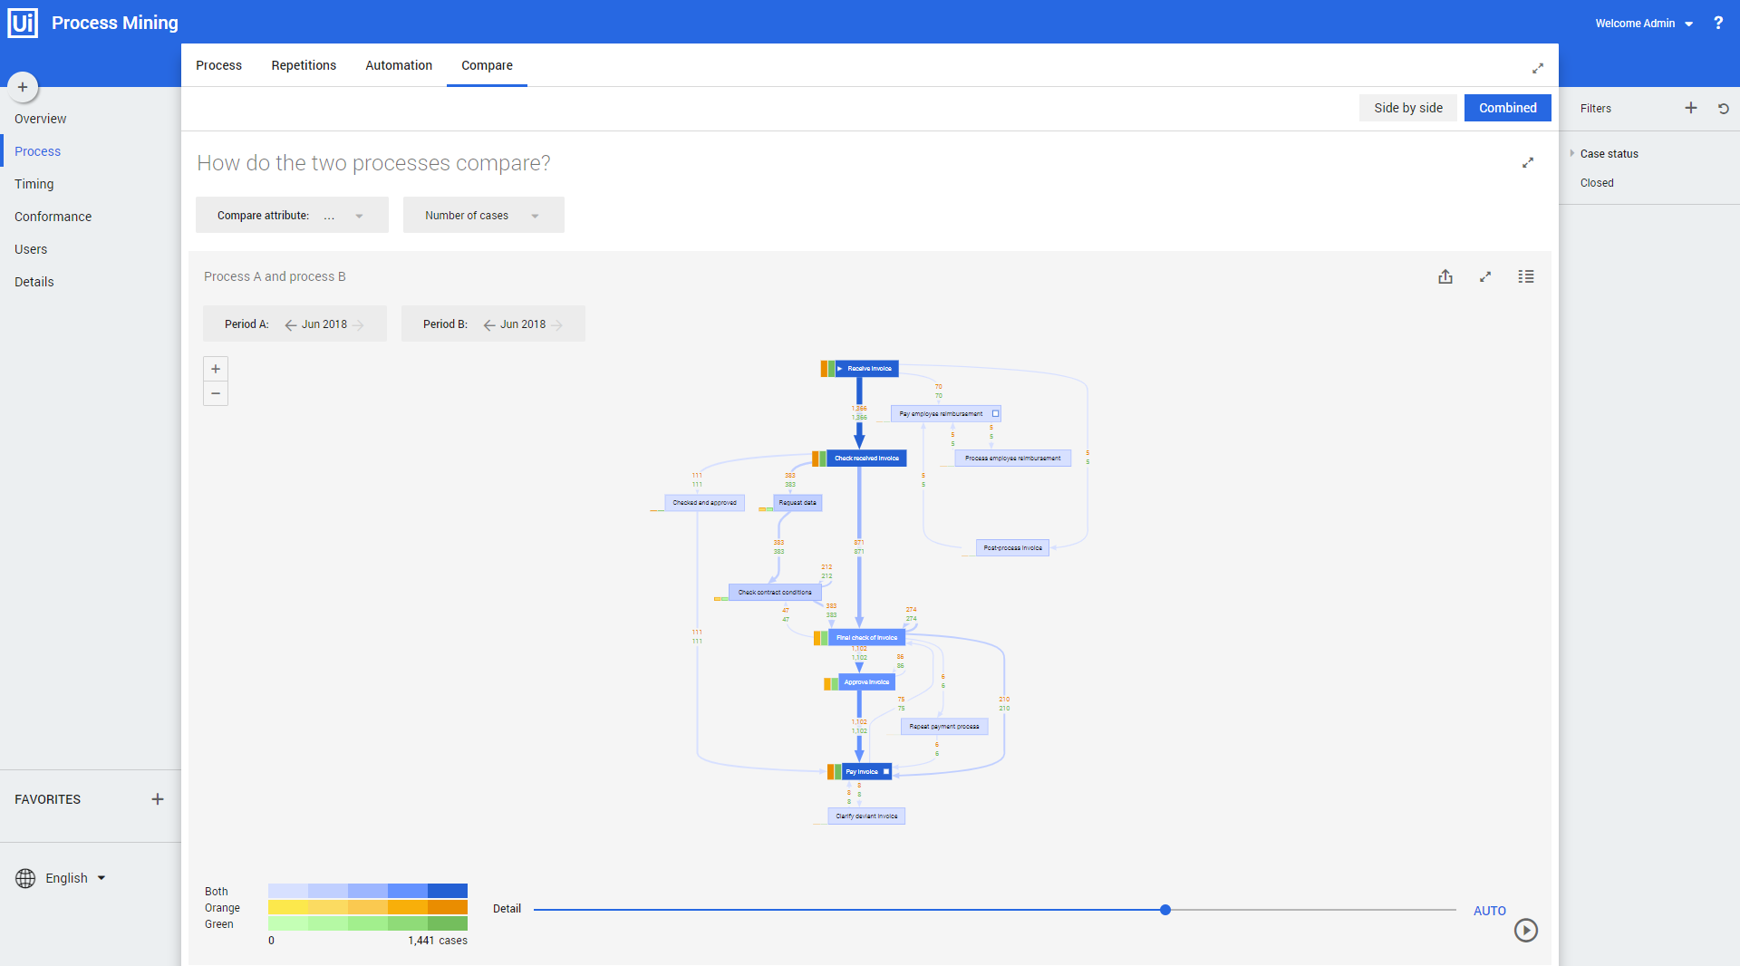Zoom out of the process graph
The image size is (1740, 966).
pyautogui.click(x=216, y=393)
